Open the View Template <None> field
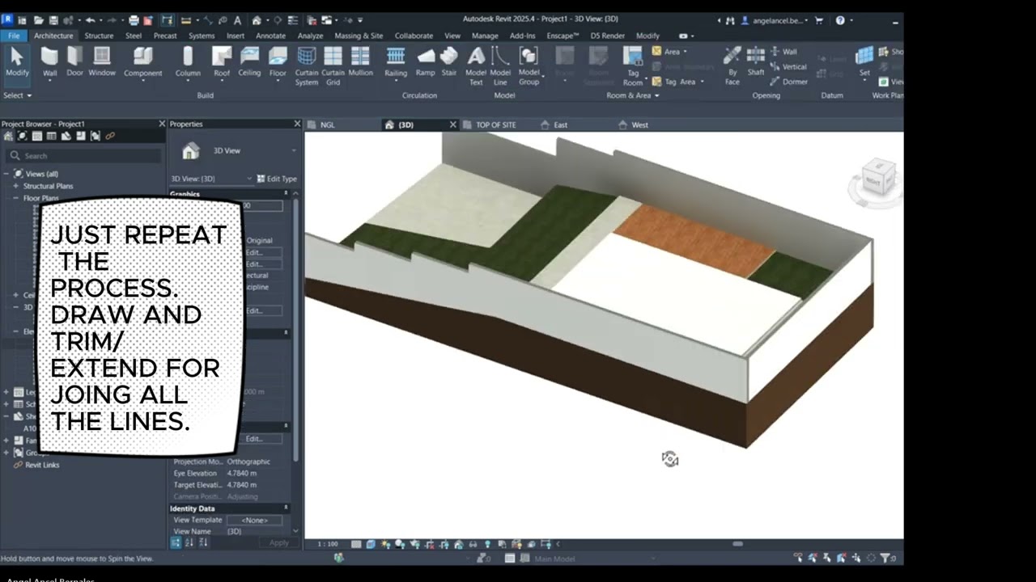Screen dimensions: 1036x582 pyautogui.click(x=254, y=521)
